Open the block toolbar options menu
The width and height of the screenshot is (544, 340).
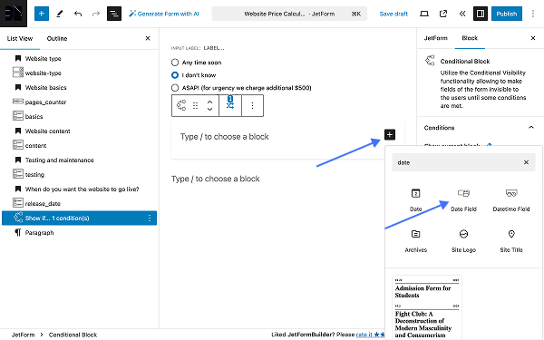pos(252,105)
